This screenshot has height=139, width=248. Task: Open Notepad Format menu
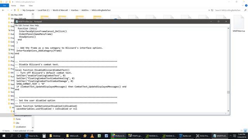pyautogui.click(x=26, y=25)
